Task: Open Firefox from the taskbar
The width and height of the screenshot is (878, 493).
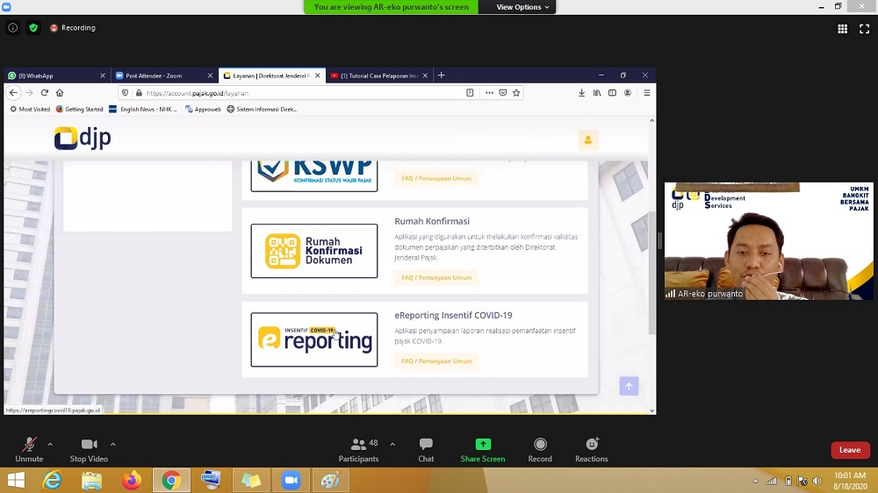Action: [132, 480]
